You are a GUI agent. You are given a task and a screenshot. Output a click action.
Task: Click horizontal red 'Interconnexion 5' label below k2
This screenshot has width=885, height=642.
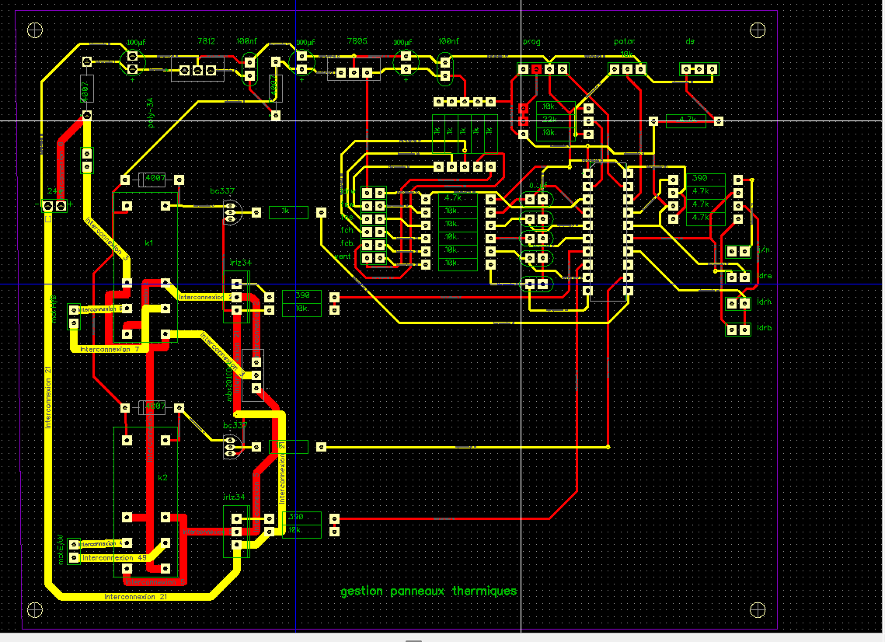click(155, 582)
